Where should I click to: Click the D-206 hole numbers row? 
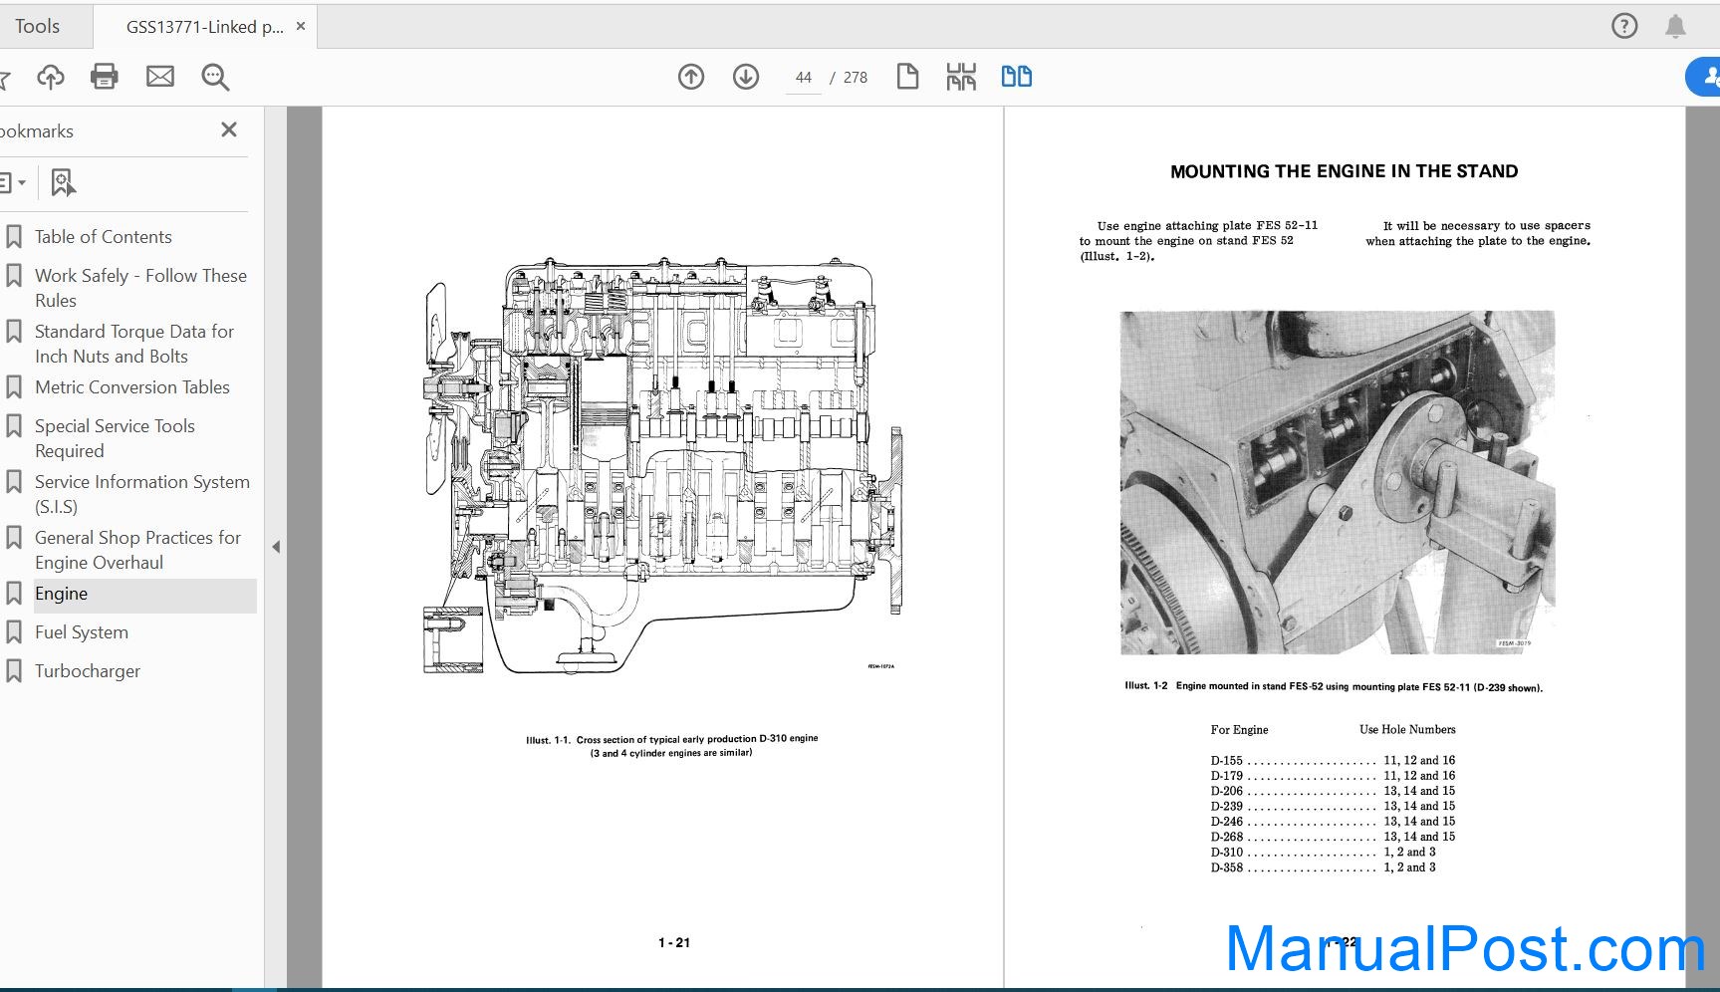[x=1333, y=791]
